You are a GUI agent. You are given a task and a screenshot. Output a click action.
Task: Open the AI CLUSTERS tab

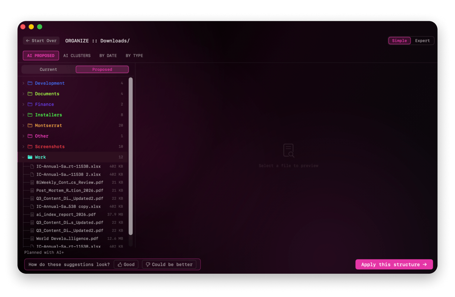(x=77, y=56)
